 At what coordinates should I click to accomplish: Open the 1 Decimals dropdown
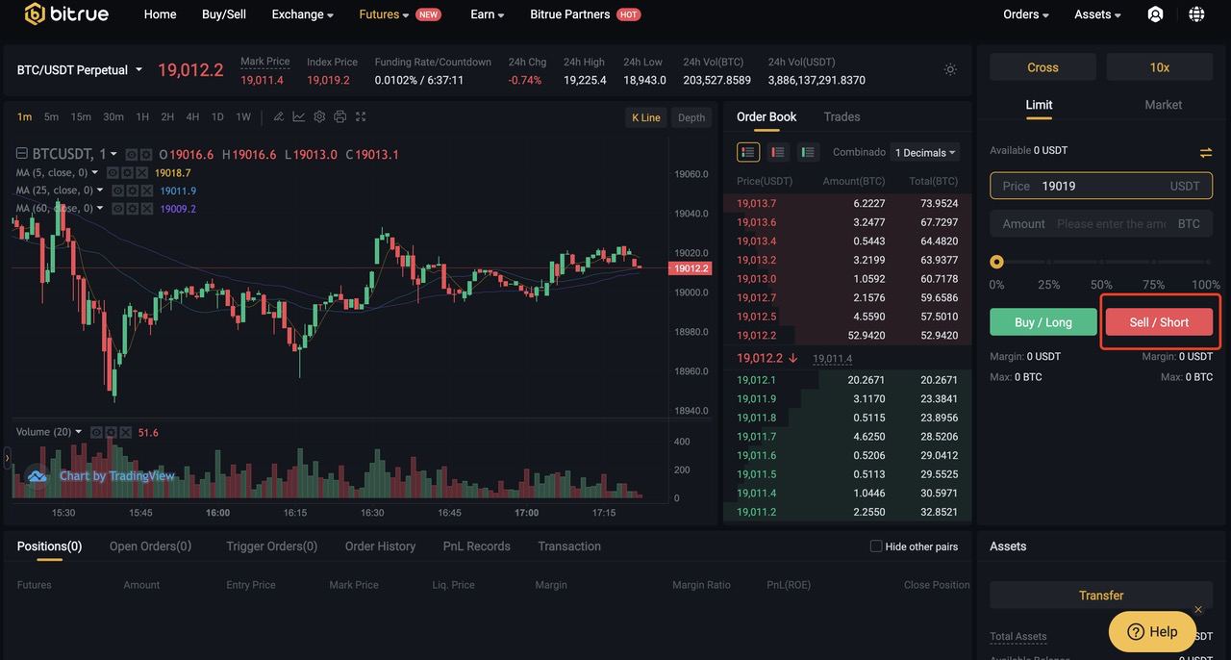[925, 152]
